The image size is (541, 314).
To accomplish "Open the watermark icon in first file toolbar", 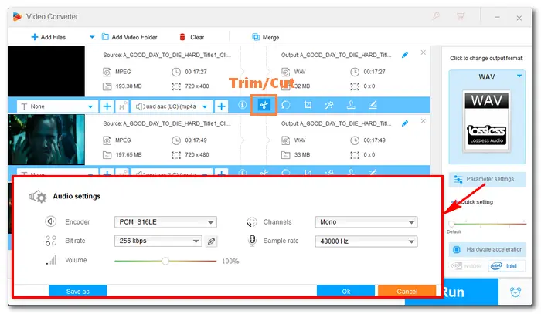I will click(351, 105).
